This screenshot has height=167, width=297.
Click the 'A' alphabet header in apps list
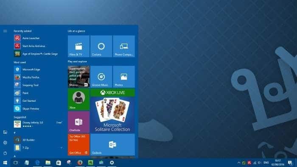coord(14,156)
